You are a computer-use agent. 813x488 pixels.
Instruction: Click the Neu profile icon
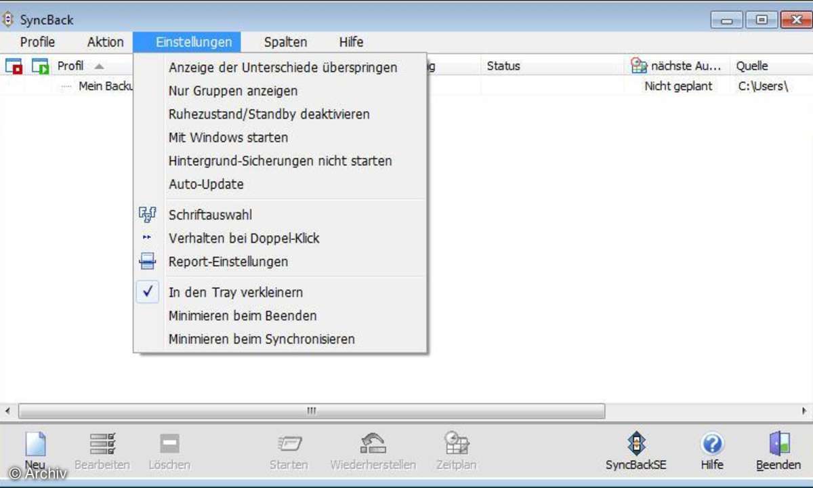[x=35, y=444]
